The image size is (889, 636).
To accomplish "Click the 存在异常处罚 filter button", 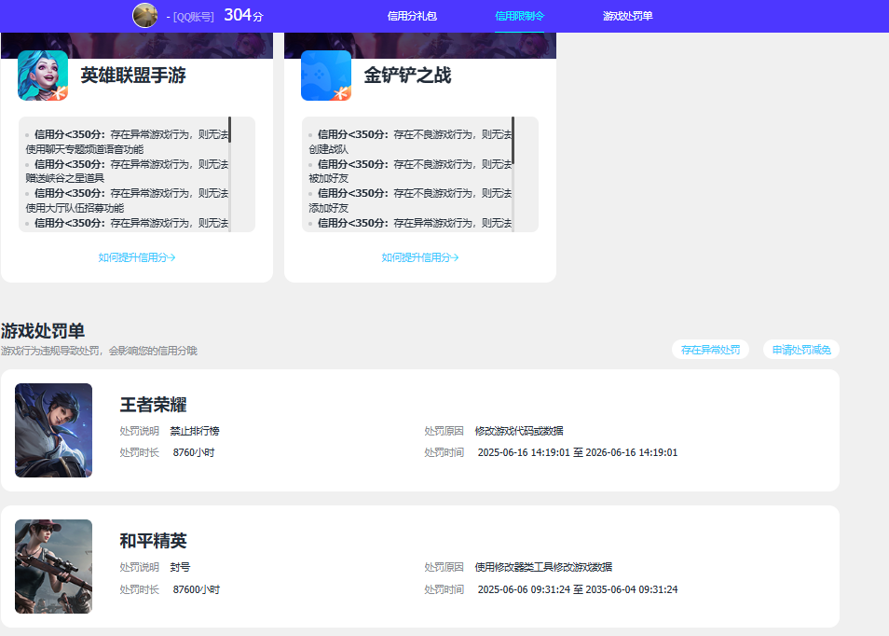I will (x=711, y=349).
